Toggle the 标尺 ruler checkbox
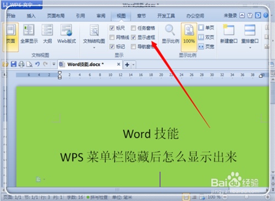 (112, 28)
